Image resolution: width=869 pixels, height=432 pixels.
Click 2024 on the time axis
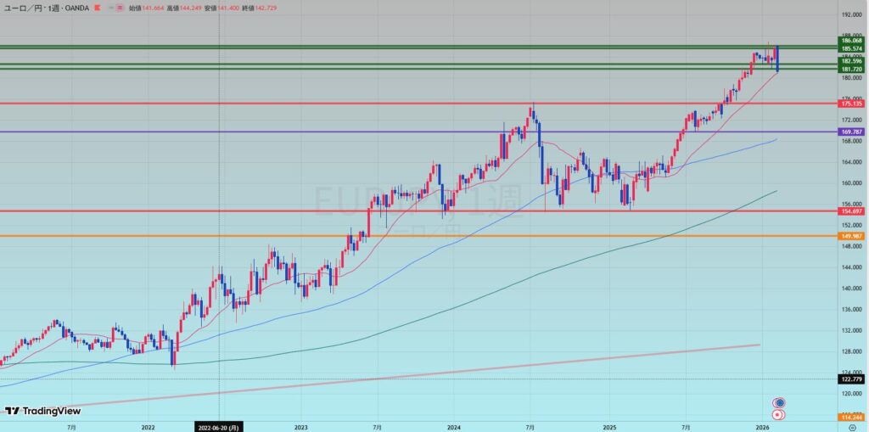pos(453,429)
